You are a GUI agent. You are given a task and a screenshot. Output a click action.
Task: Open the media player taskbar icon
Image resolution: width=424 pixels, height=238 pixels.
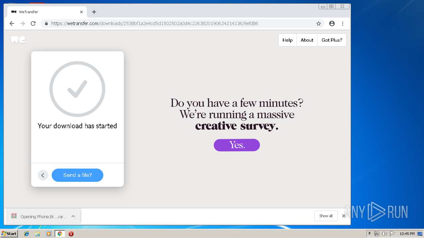(49, 234)
